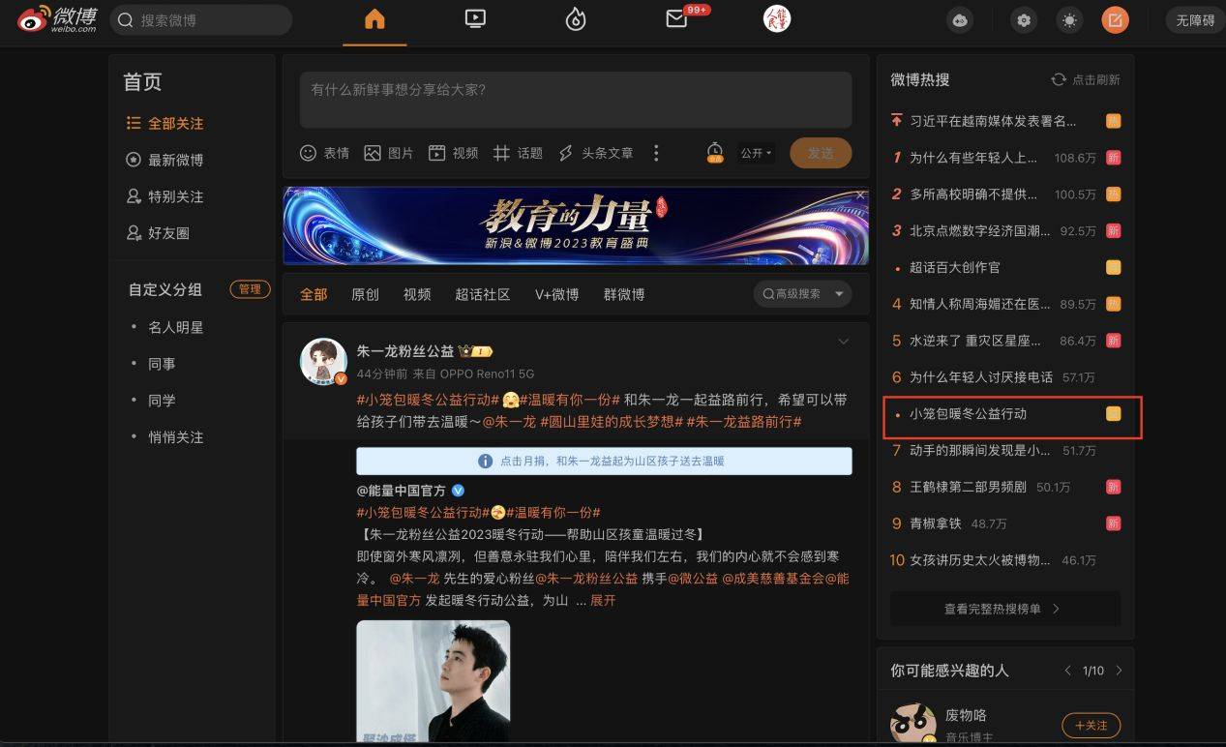Refresh hot search with 点击刷新
The width and height of the screenshot is (1226, 747).
pyautogui.click(x=1086, y=79)
